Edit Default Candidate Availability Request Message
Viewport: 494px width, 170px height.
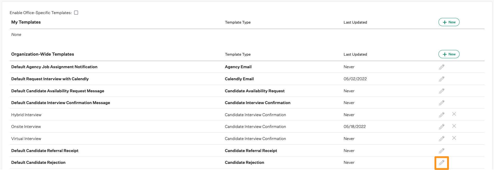point(442,91)
